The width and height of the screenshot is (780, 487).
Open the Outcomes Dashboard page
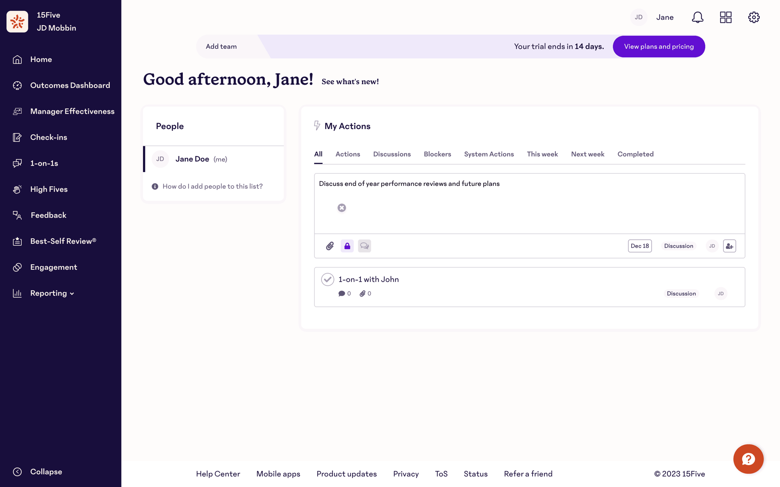tap(61, 85)
